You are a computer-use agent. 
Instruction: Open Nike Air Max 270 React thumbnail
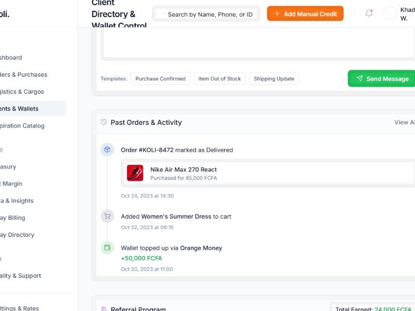(135, 173)
